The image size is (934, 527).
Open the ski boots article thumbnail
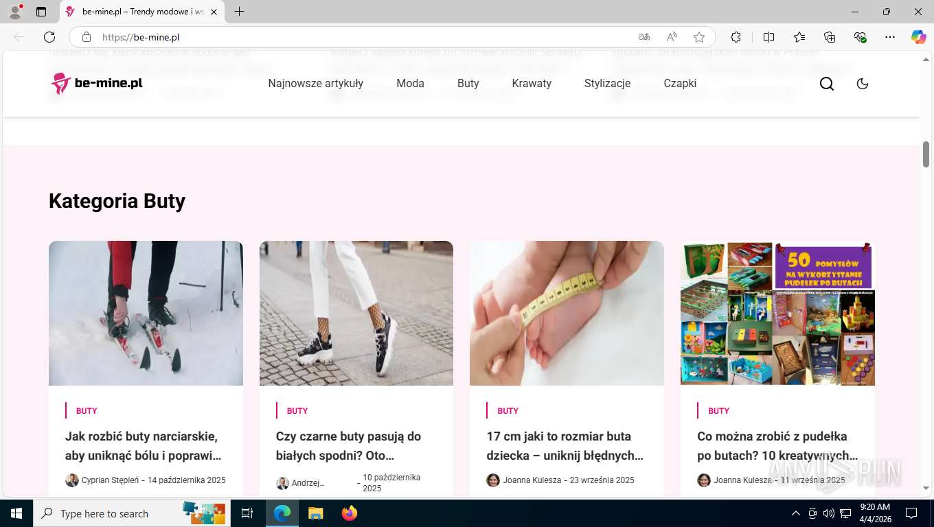coord(146,313)
